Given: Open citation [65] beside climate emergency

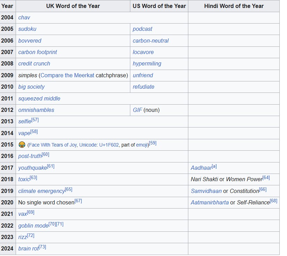Looking at the screenshot, I should tap(69, 189).
